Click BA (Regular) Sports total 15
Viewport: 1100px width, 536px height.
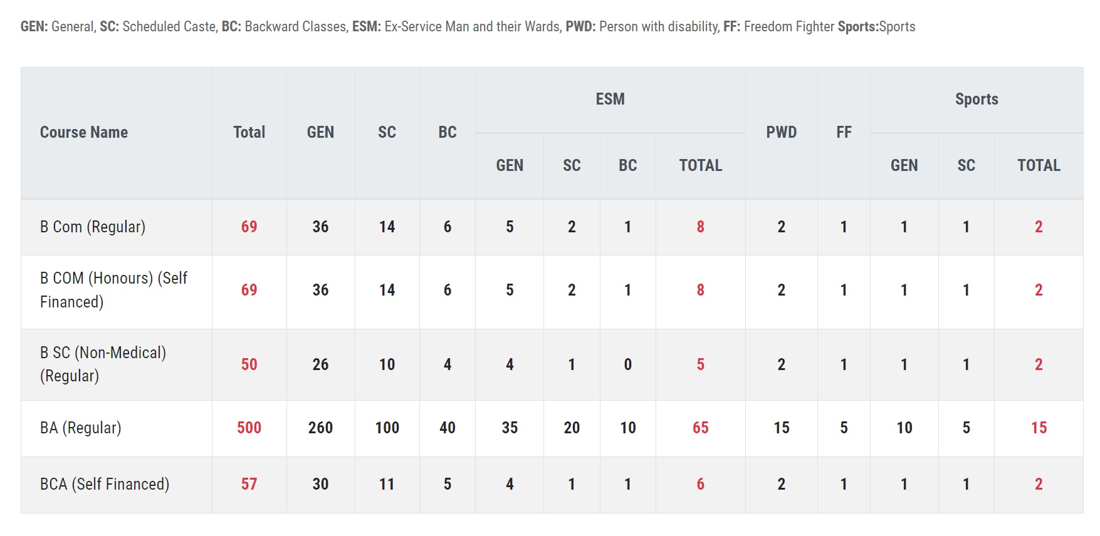click(x=1039, y=428)
